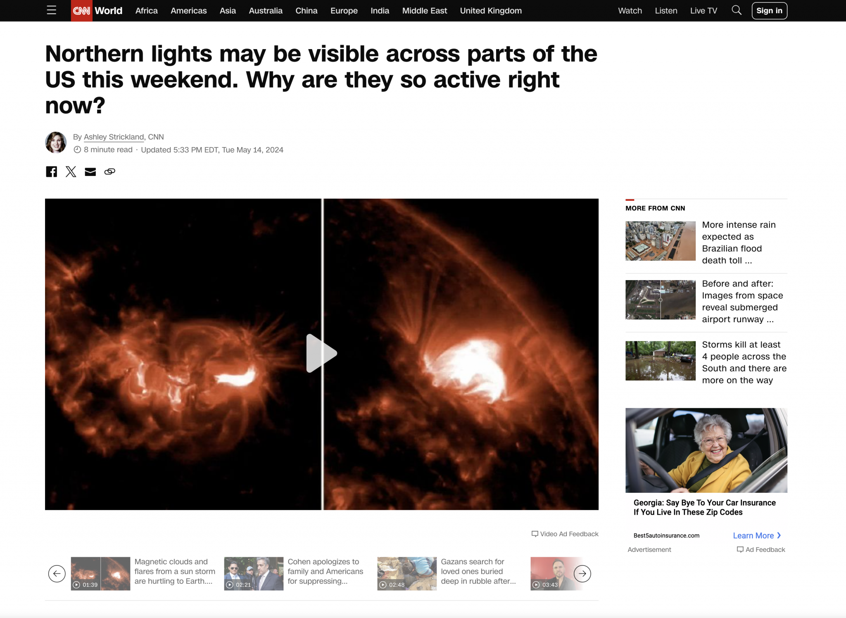This screenshot has height=618, width=846.
Task: Share article via Facebook icon
Action: [x=51, y=171]
